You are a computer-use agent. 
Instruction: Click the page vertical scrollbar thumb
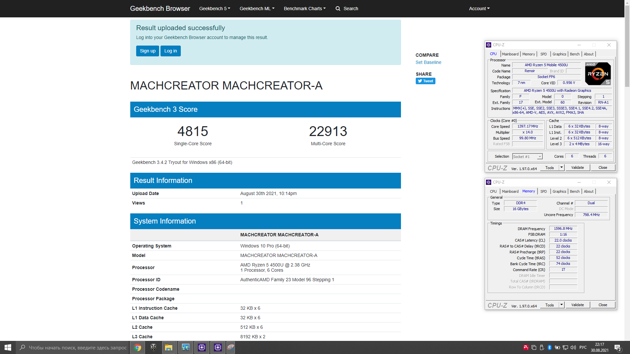[x=627, y=46]
